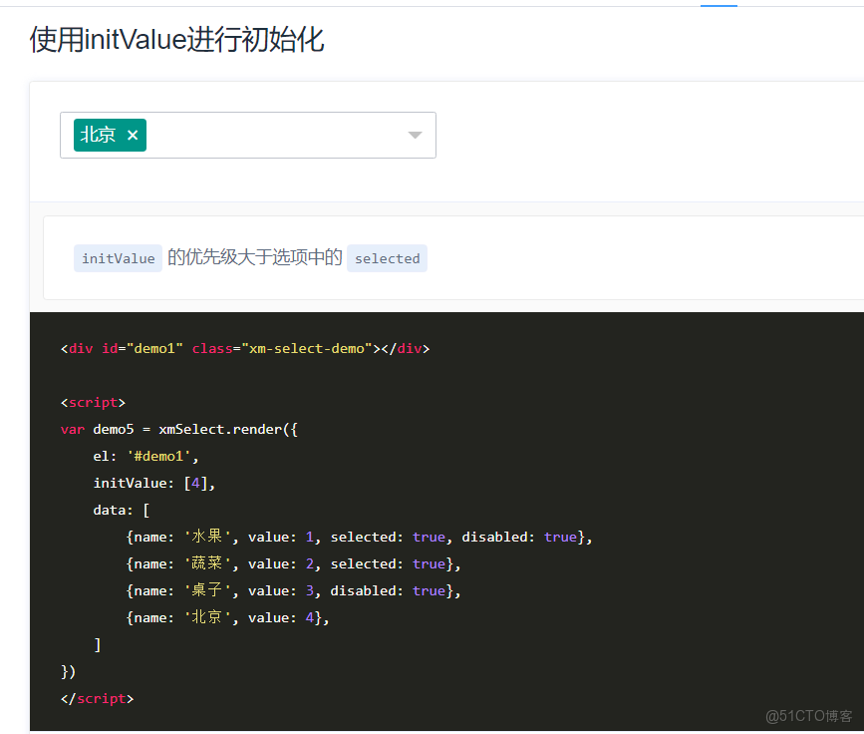Click the heading 使用initValue进行初始化
Screen dimensions: 864x734
click(176, 41)
